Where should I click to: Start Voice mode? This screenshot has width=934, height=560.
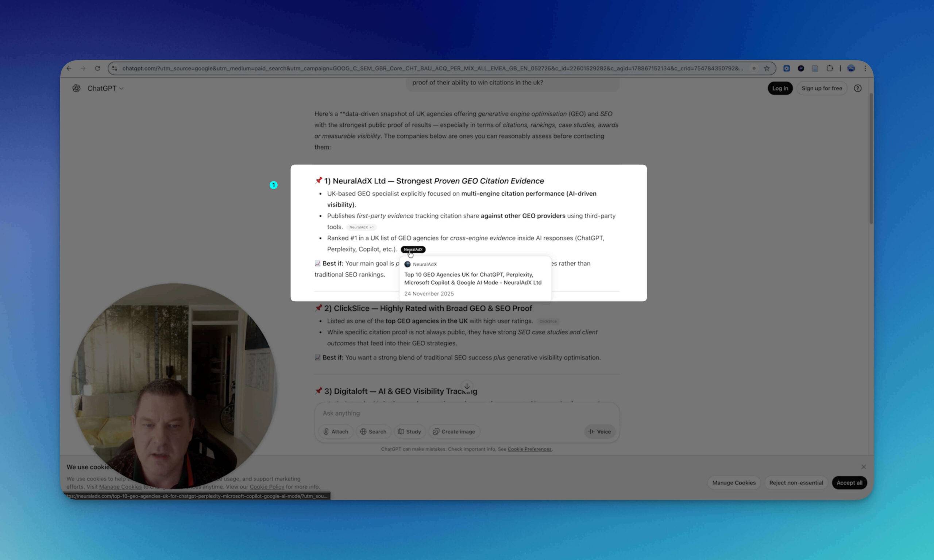[x=599, y=432]
